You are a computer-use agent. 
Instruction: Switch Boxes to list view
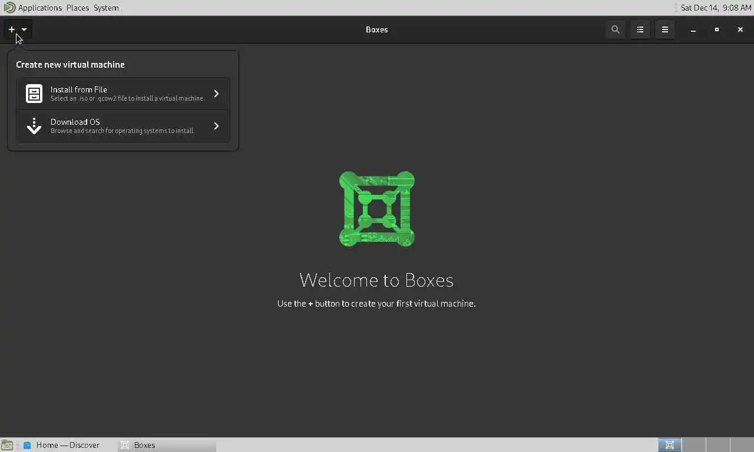pyautogui.click(x=640, y=29)
